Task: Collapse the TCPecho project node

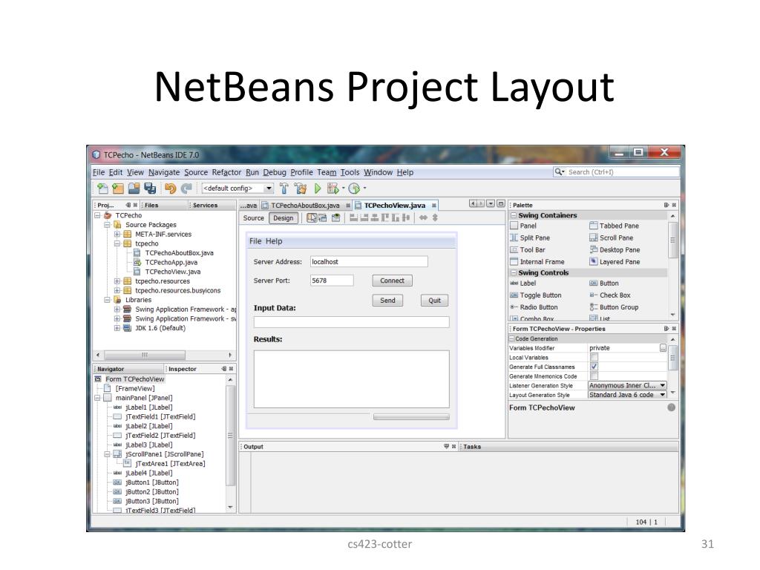Action: 97,216
